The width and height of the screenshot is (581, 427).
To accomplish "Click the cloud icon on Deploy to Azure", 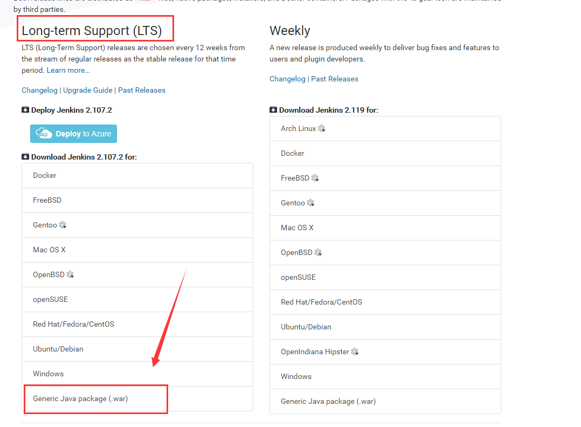I will 44,134.
